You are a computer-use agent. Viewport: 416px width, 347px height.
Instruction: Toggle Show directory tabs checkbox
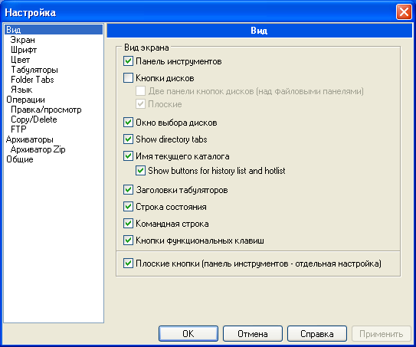coord(128,139)
